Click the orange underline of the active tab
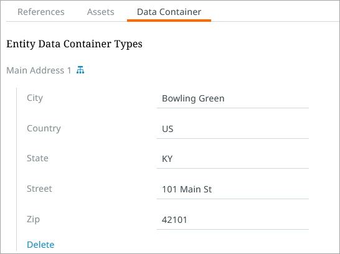This screenshot has height=254, width=340. 169,21
